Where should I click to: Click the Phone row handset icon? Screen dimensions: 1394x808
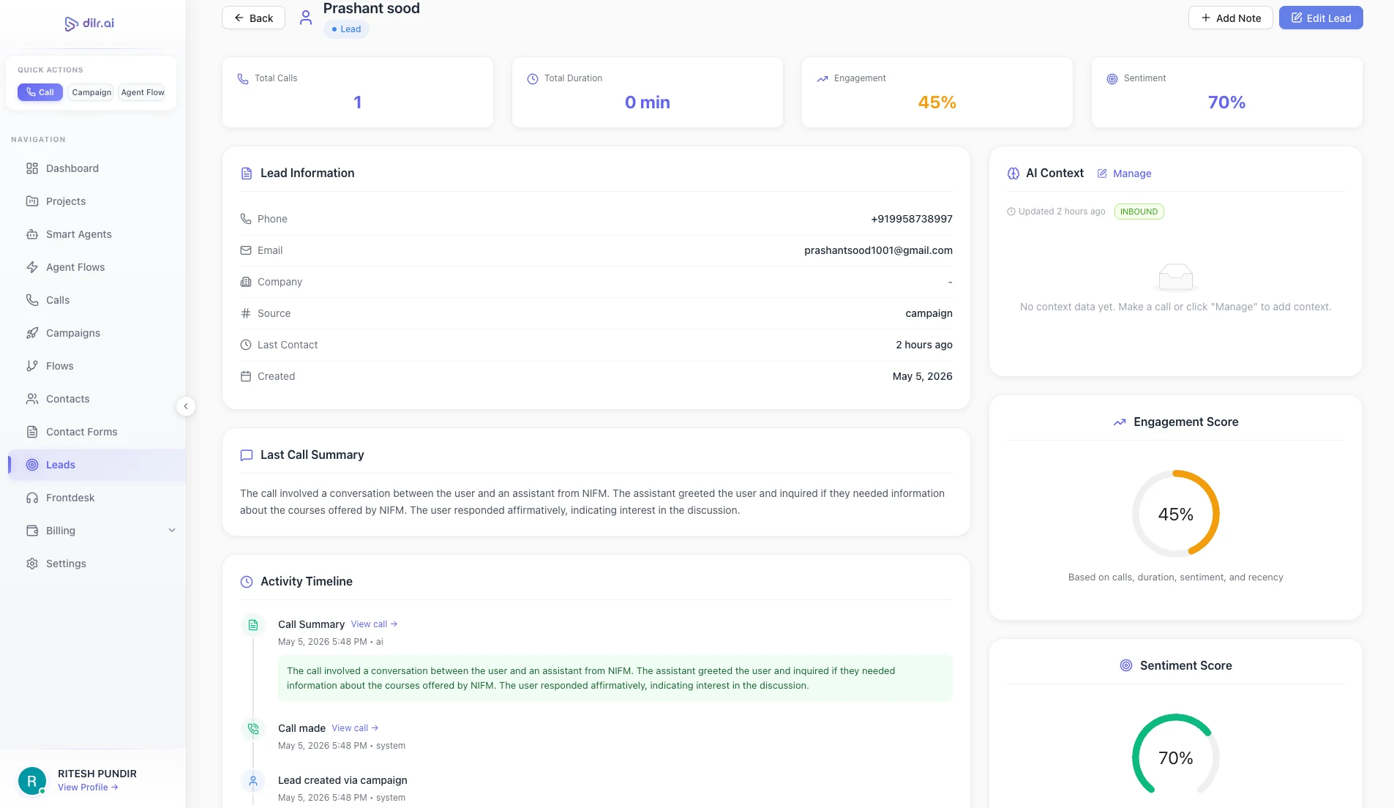tap(246, 219)
